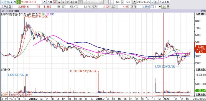The height and width of the screenshot is (101, 206).
Task: Click the first 690 bar count field
Action: [x=118, y=2]
